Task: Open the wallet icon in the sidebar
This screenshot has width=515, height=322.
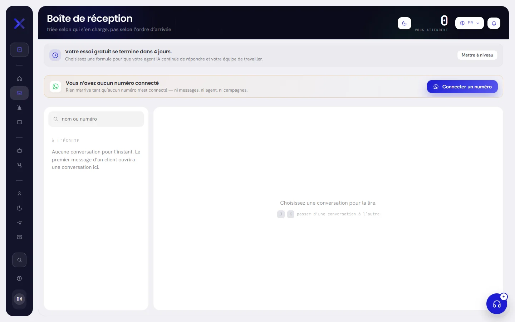Action: tap(19, 122)
